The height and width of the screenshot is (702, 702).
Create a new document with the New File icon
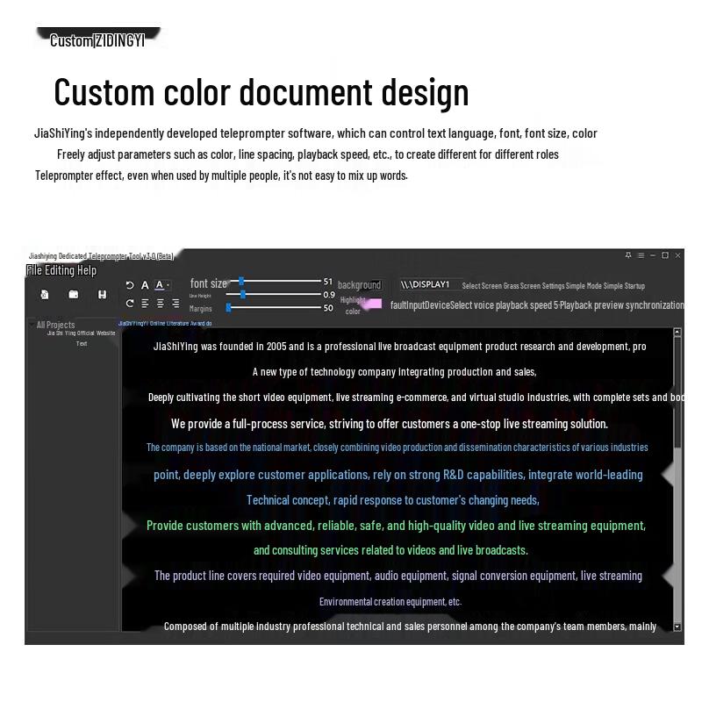(45, 295)
